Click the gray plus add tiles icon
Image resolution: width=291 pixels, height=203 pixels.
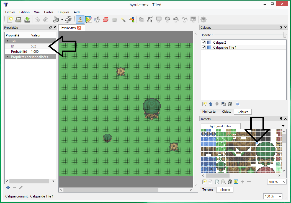pos(243,182)
